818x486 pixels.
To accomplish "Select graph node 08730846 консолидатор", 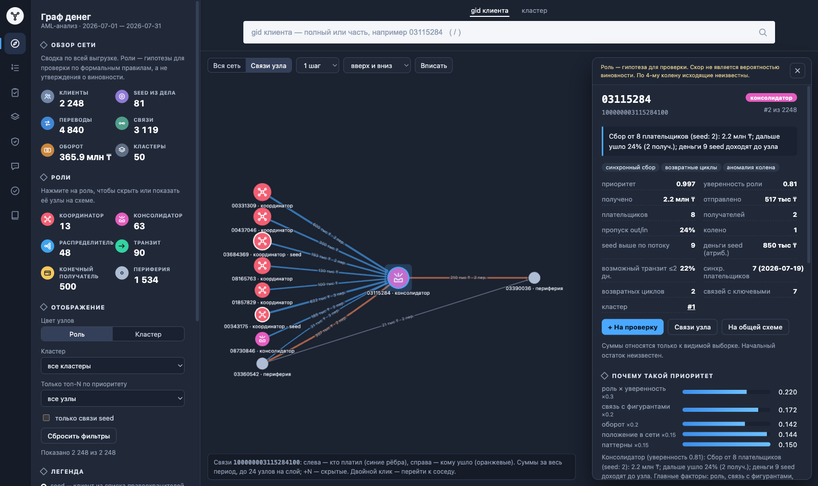I will pos(262,339).
